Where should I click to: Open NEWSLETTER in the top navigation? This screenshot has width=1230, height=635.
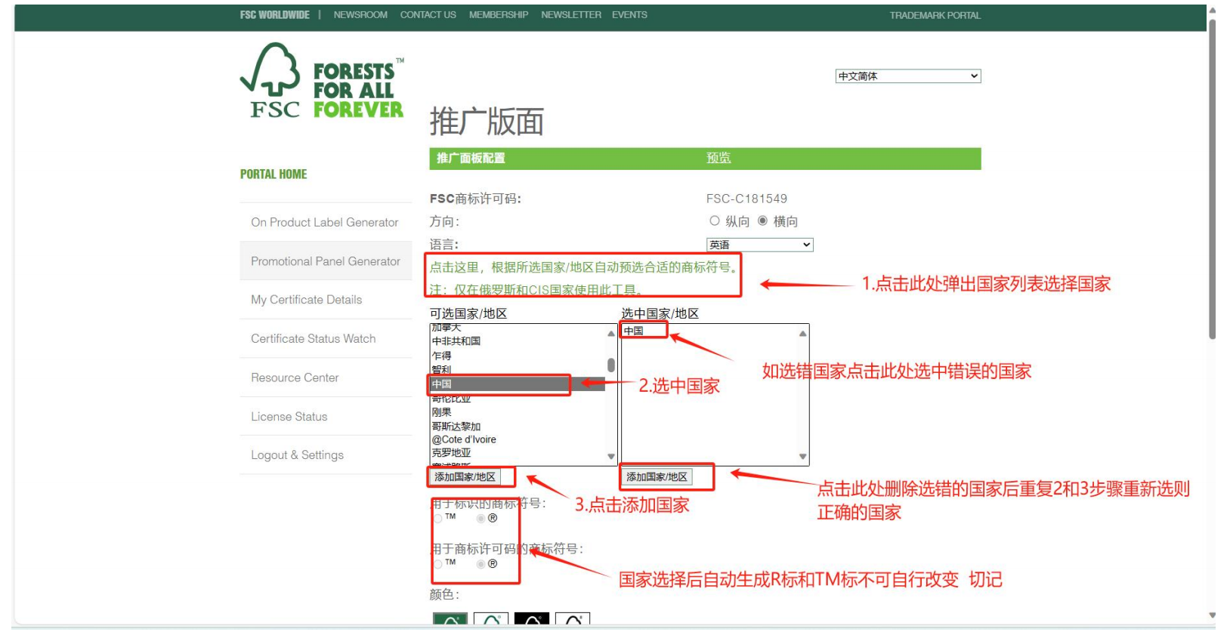pyautogui.click(x=571, y=15)
